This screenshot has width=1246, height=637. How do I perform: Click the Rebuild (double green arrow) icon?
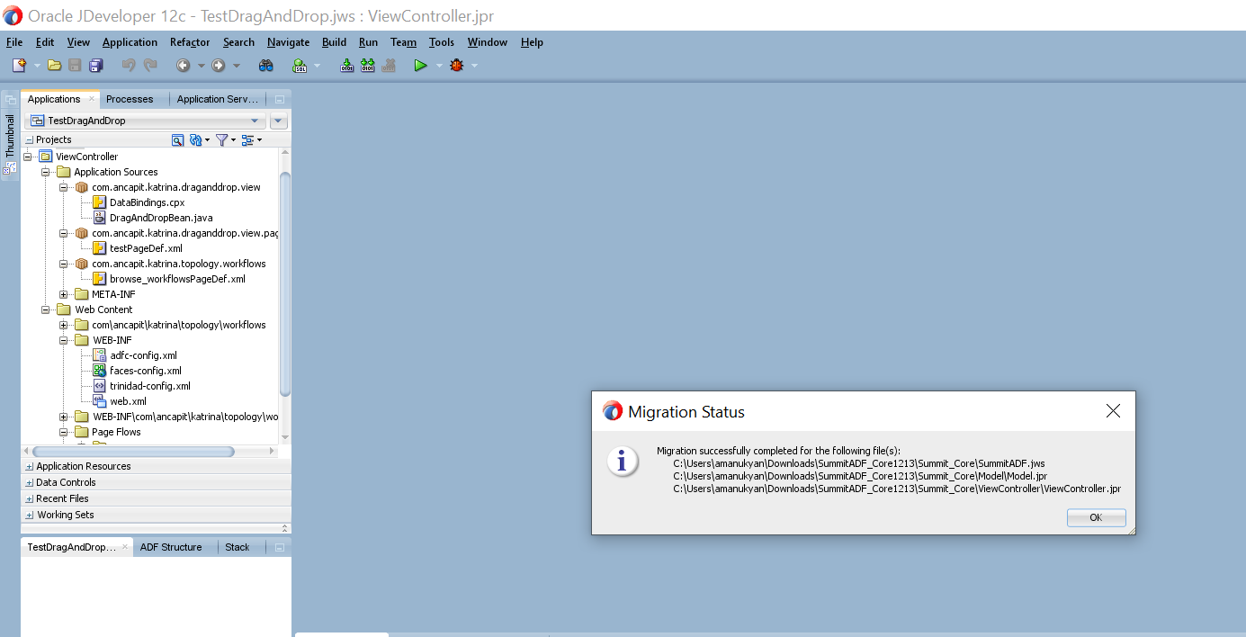pyautogui.click(x=368, y=65)
